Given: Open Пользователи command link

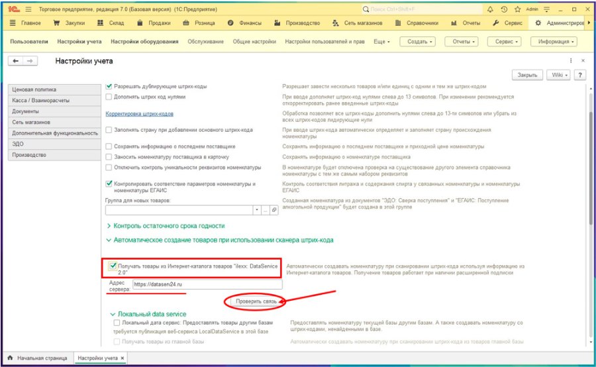Looking at the screenshot, I should (x=29, y=42).
